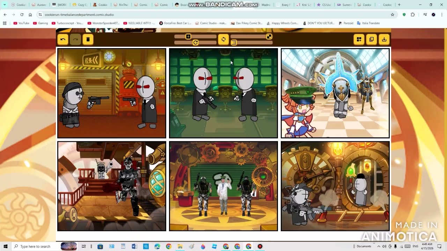The image size is (447, 251).
Task: Show hidden system tray icons
Action: click(x=379, y=246)
